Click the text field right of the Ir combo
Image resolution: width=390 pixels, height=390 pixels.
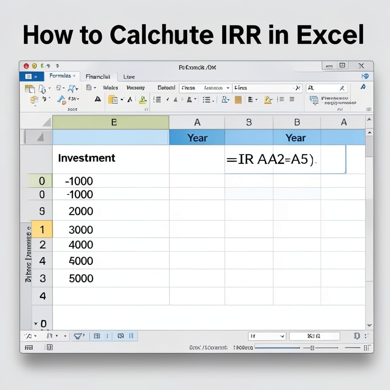[x=314, y=336]
